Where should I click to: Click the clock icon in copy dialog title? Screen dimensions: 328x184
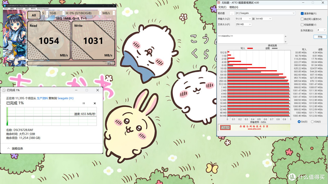(x=4, y=90)
